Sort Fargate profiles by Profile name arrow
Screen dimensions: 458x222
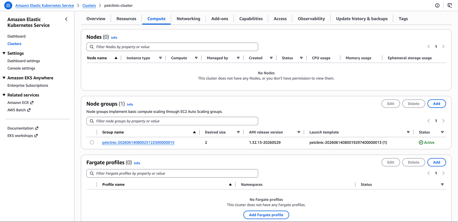pyautogui.click(x=230, y=185)
